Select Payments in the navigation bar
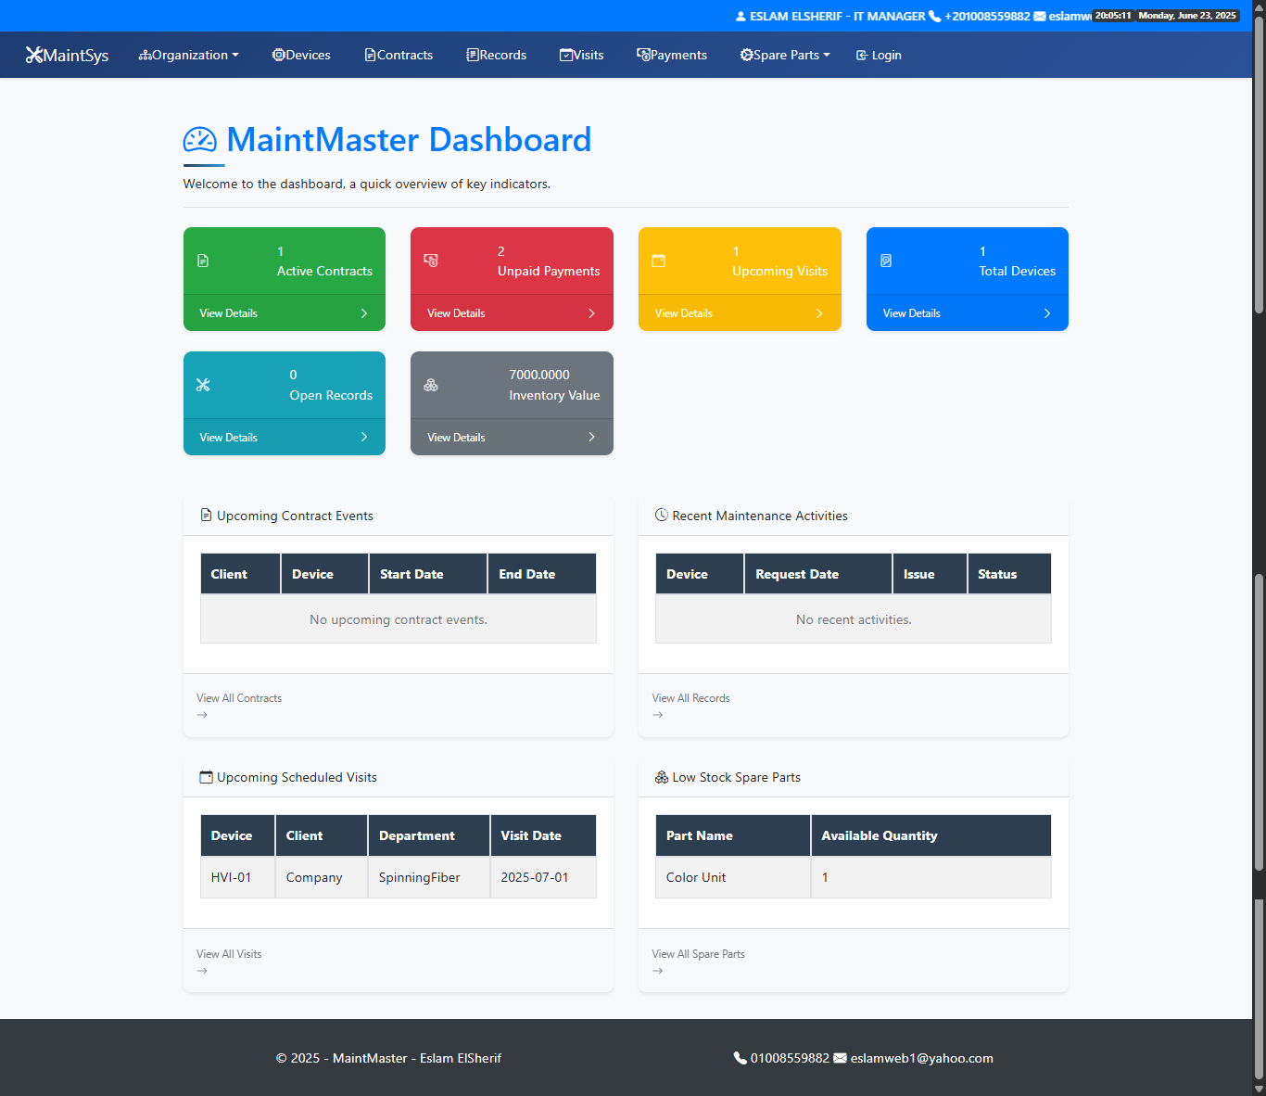 672,55
